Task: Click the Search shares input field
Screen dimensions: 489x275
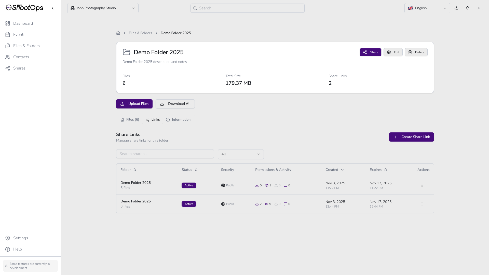Action: point(165,154)
